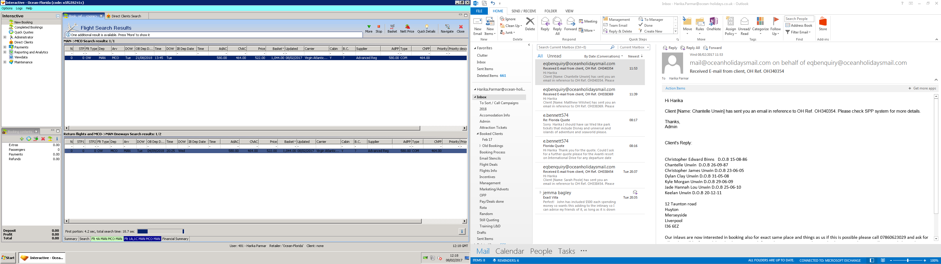Click the Stop search icon
This screenshot has height=264, width=941.
(379, 29)
